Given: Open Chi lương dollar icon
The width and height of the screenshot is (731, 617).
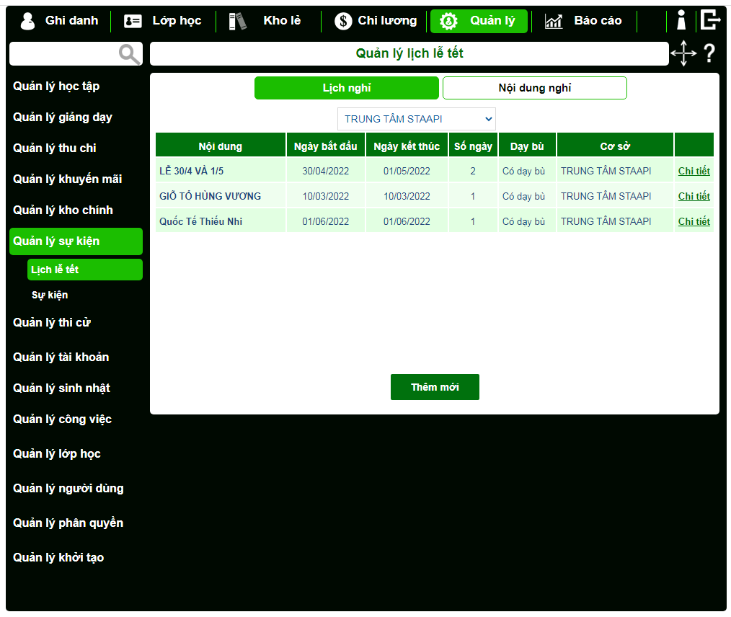Looking at the screenshot, I should tap(343, 21).
